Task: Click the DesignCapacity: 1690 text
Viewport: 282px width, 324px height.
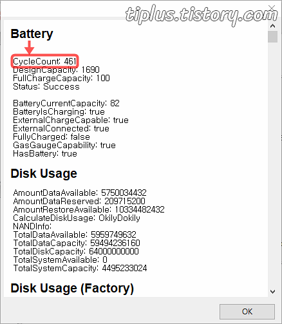Action: tap(56, 70)
